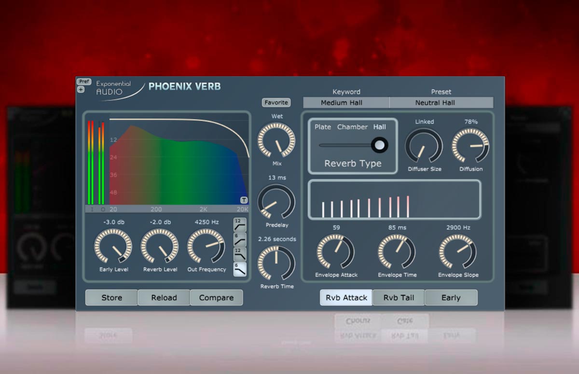Click the Linked label above Diffuser Size
579x374 pixels.
[424, 122]
